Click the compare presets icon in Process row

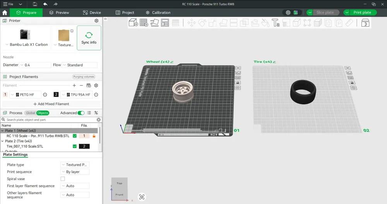point(96,113)
